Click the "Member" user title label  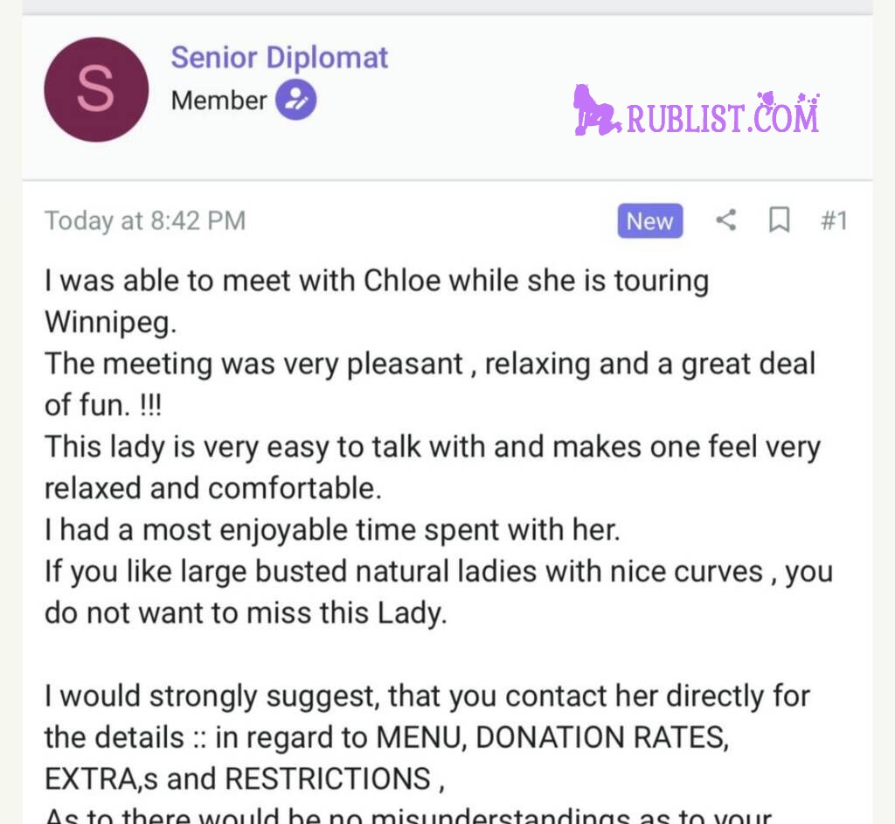click(x=219, y=101)
